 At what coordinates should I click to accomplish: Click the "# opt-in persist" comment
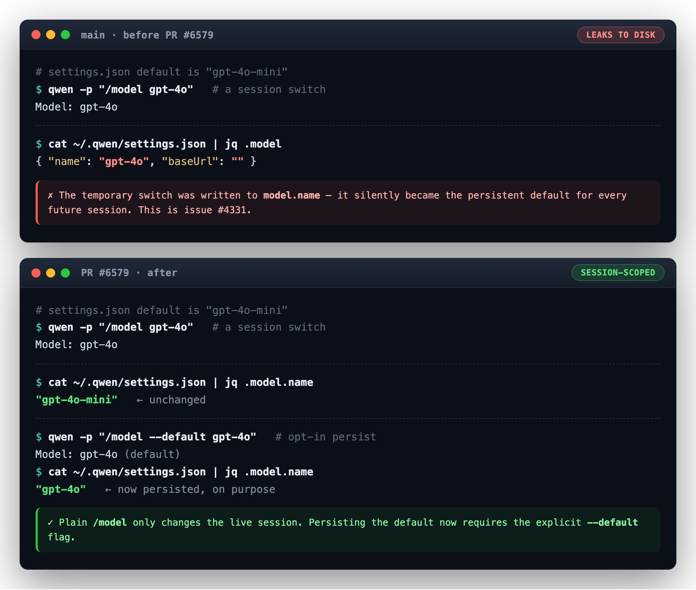325,437
